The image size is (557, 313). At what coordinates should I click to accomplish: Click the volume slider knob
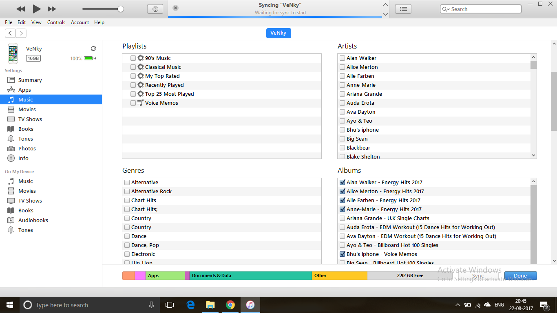pyautogui.click(x=120, y=9)
